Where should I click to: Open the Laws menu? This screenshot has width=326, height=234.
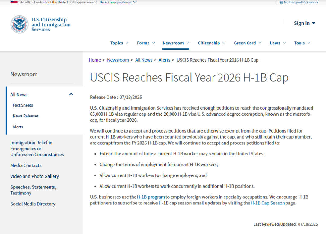(275, 43)
